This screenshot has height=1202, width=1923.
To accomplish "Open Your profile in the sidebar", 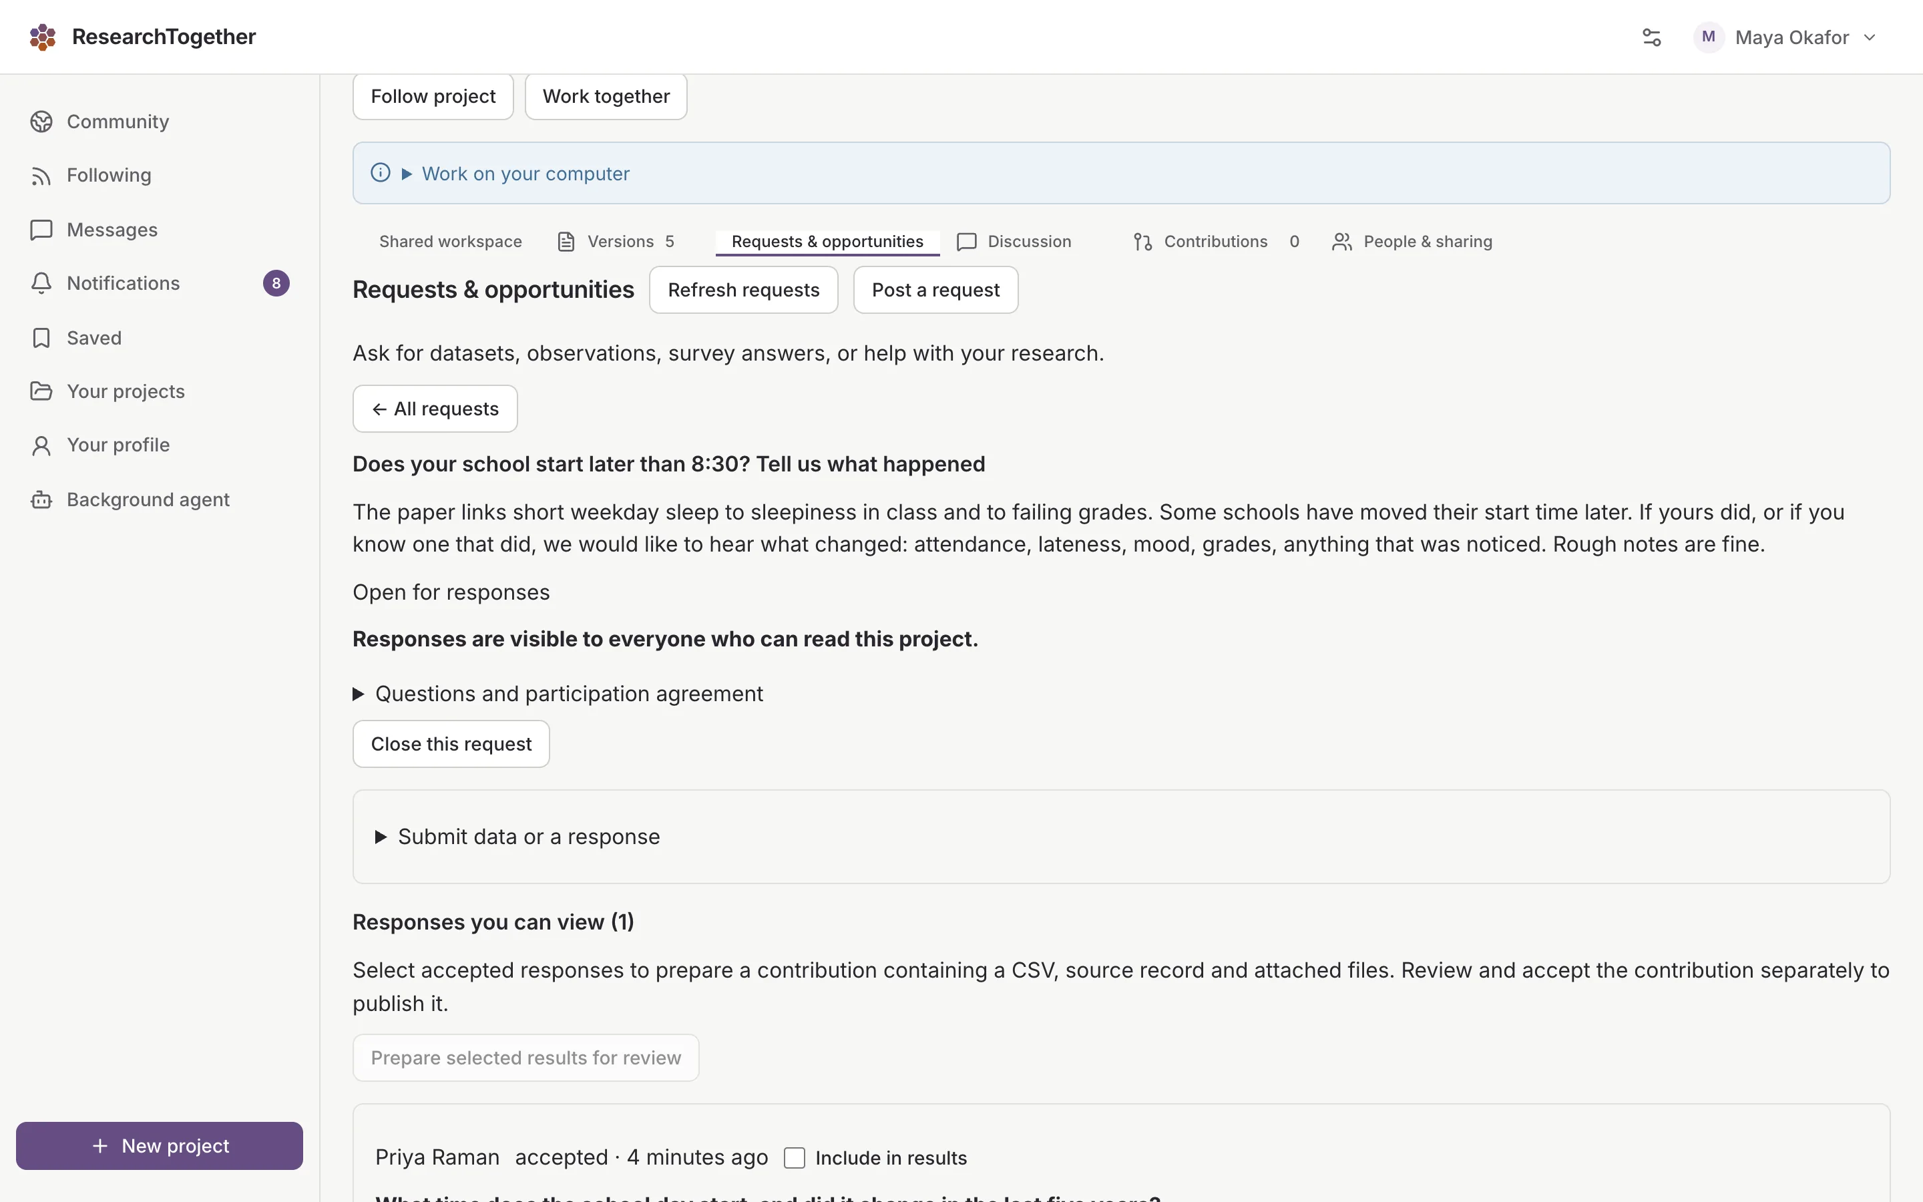I will pos(160,445).
